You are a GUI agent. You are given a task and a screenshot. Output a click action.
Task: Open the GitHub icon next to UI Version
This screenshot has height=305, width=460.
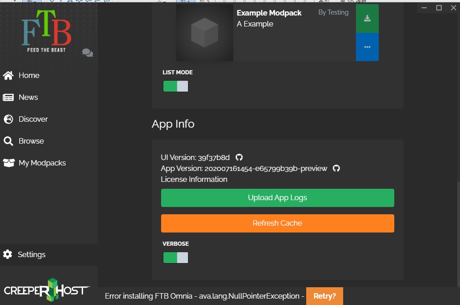[239, 157]
